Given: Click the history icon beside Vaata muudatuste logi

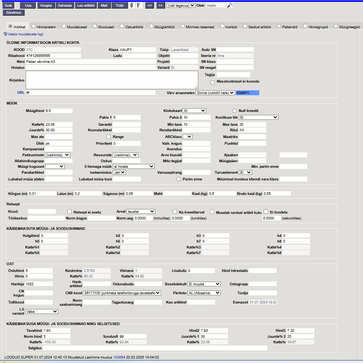Looking at the screenshot, I should [x=5, y=34].
